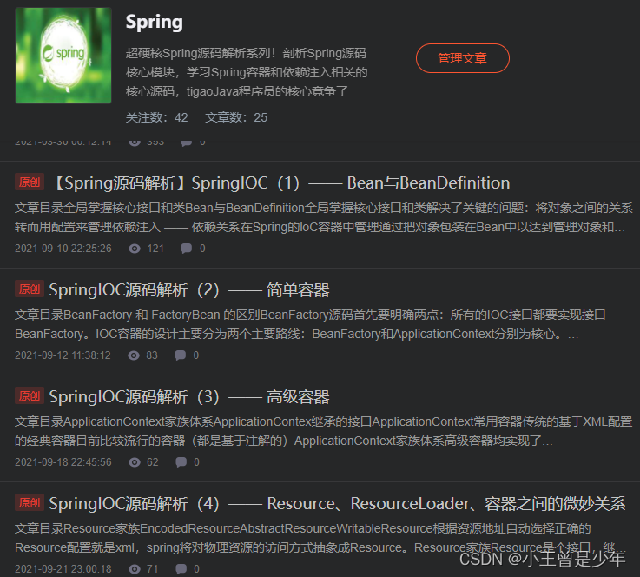Open article SpringIOC (4) Resource、ResourceLoader
Screen dimensions: 640x577
pos(337,504)
